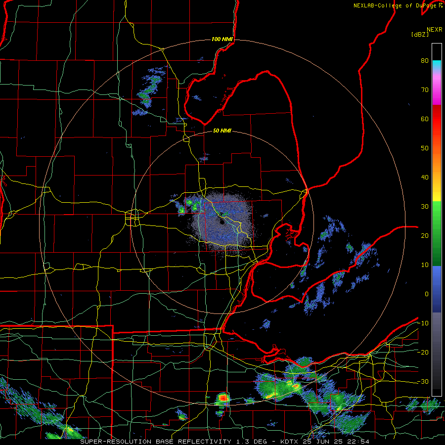This screenshot has height=445, width=445.
Task: Click the -20 value on the dBZ scale
Action: click(x=423, y=353)
